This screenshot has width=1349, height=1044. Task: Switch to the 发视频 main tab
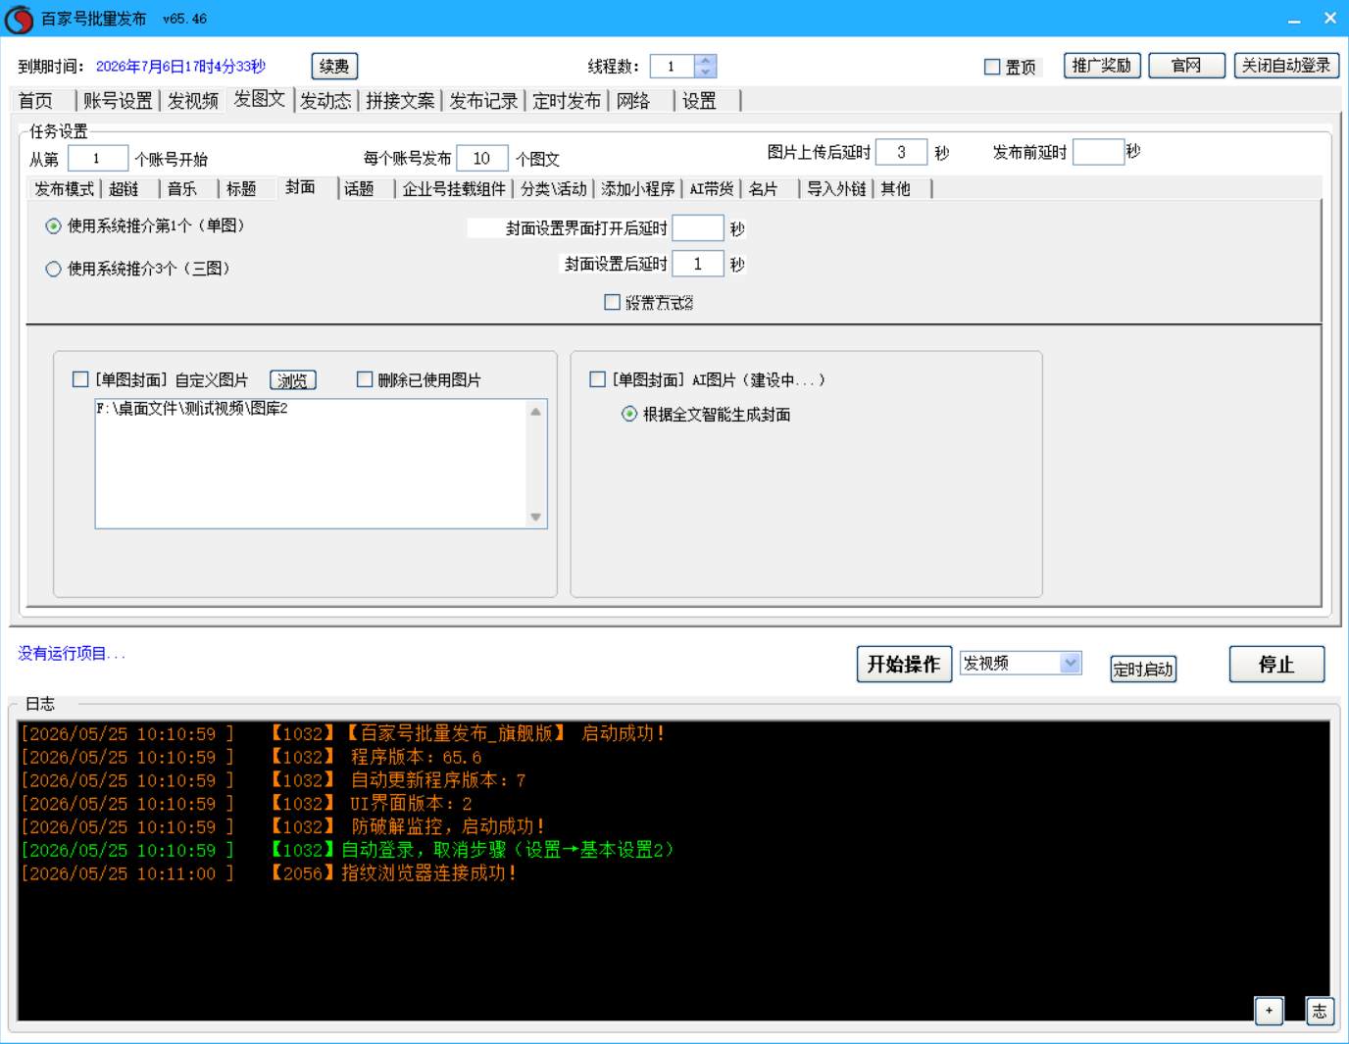[192, 101]
